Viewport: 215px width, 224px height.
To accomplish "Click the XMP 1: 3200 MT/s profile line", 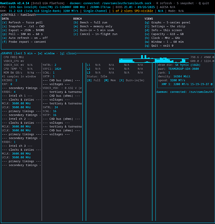I will [x=187, y=84].
